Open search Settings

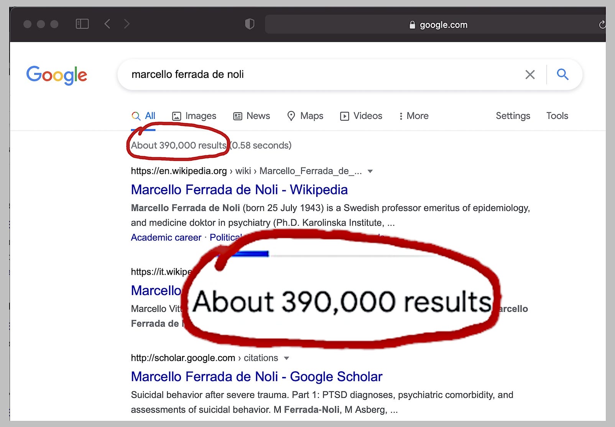[513, 116]
